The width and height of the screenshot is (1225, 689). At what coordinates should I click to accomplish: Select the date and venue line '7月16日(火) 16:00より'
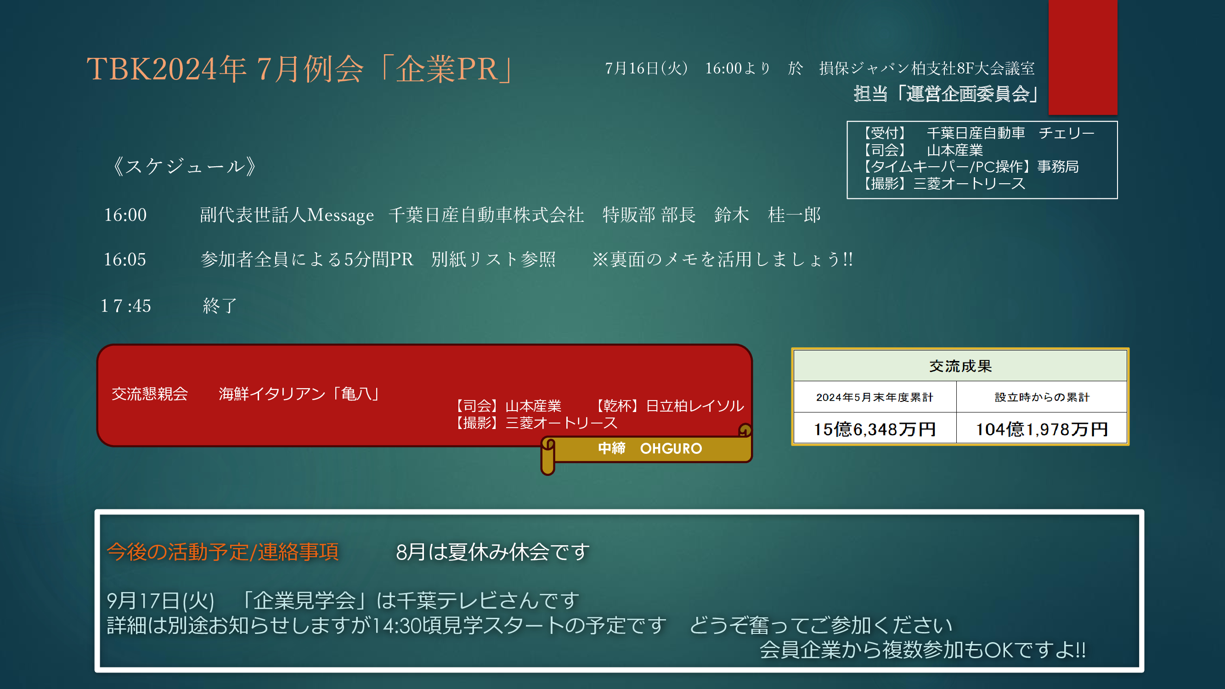pos(687,68)
